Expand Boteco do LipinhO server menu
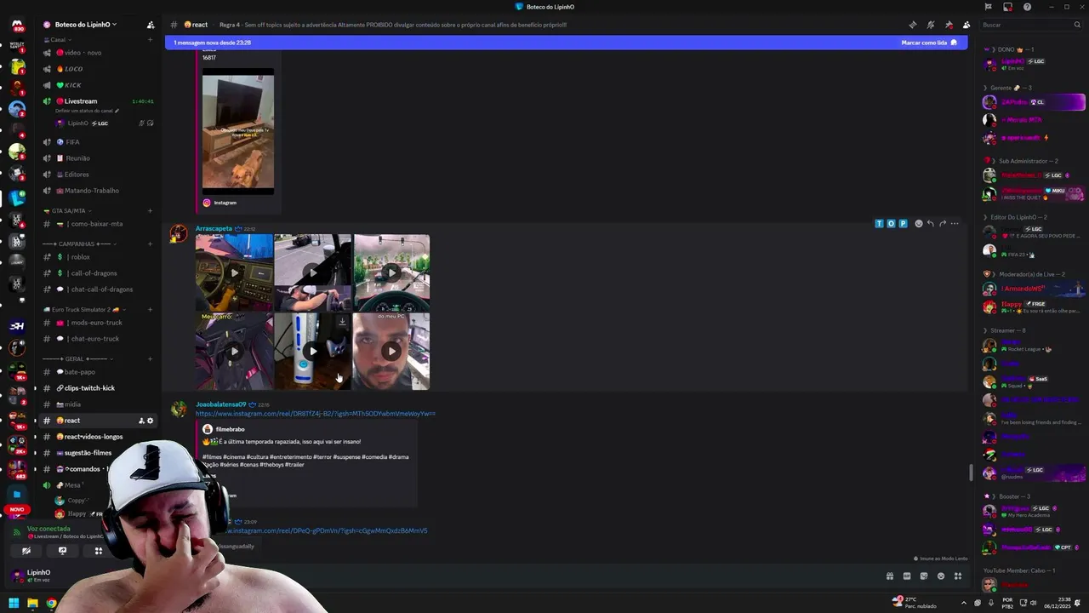 coord(85,25)
